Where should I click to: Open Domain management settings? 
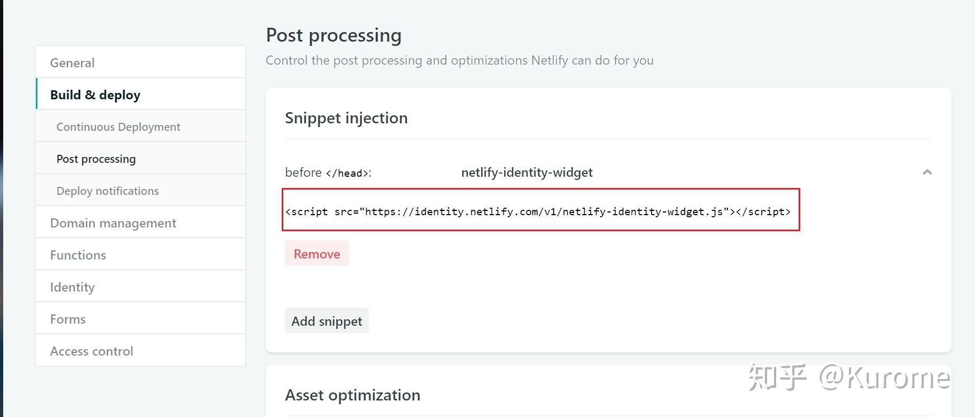pos(141,222)
